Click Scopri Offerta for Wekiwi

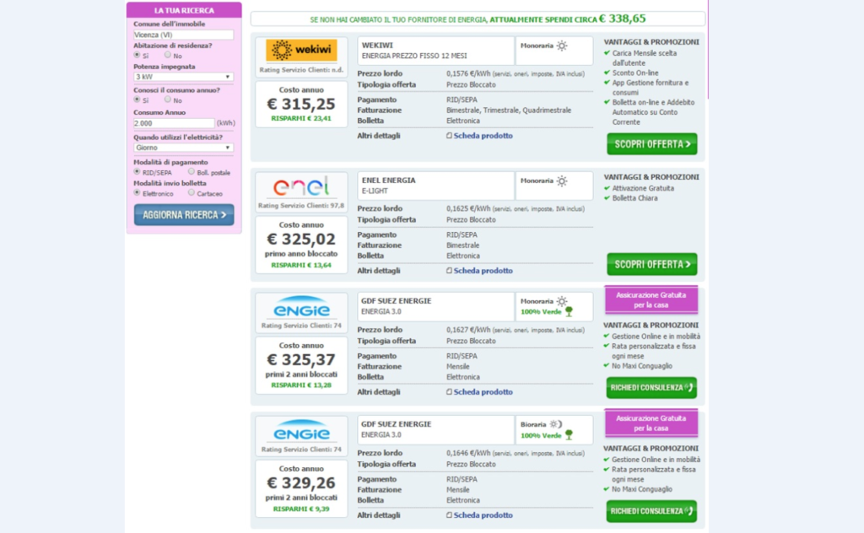(x=652, y=144)
